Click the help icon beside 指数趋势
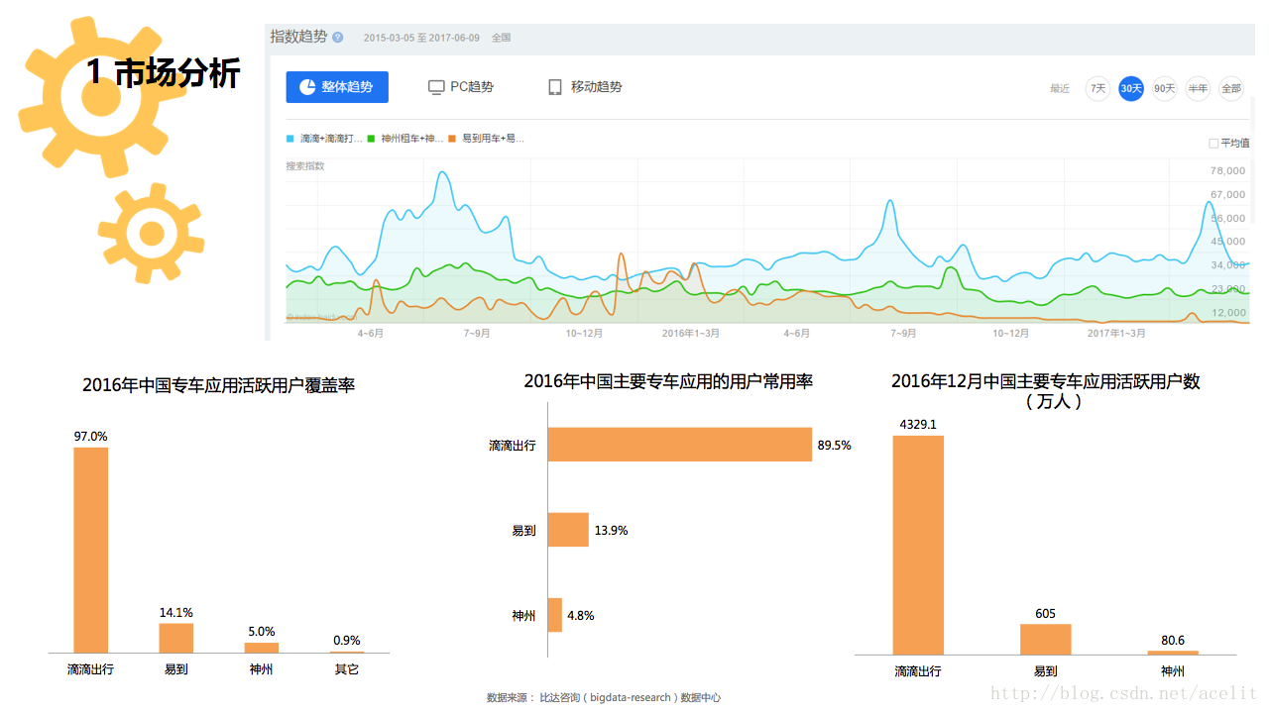The width and height of the screenshot is (1269, 713). (338, 38)
